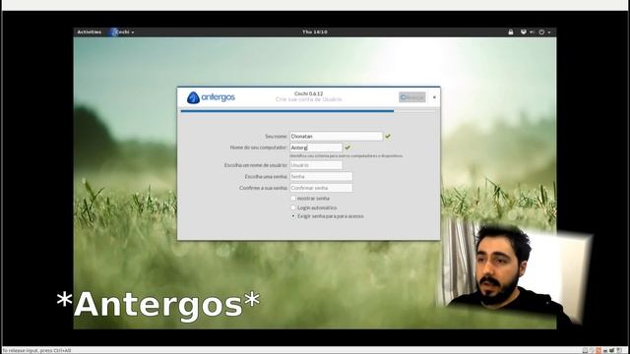
Task: Click the installer progress bar
Action: tap(308, 111)
